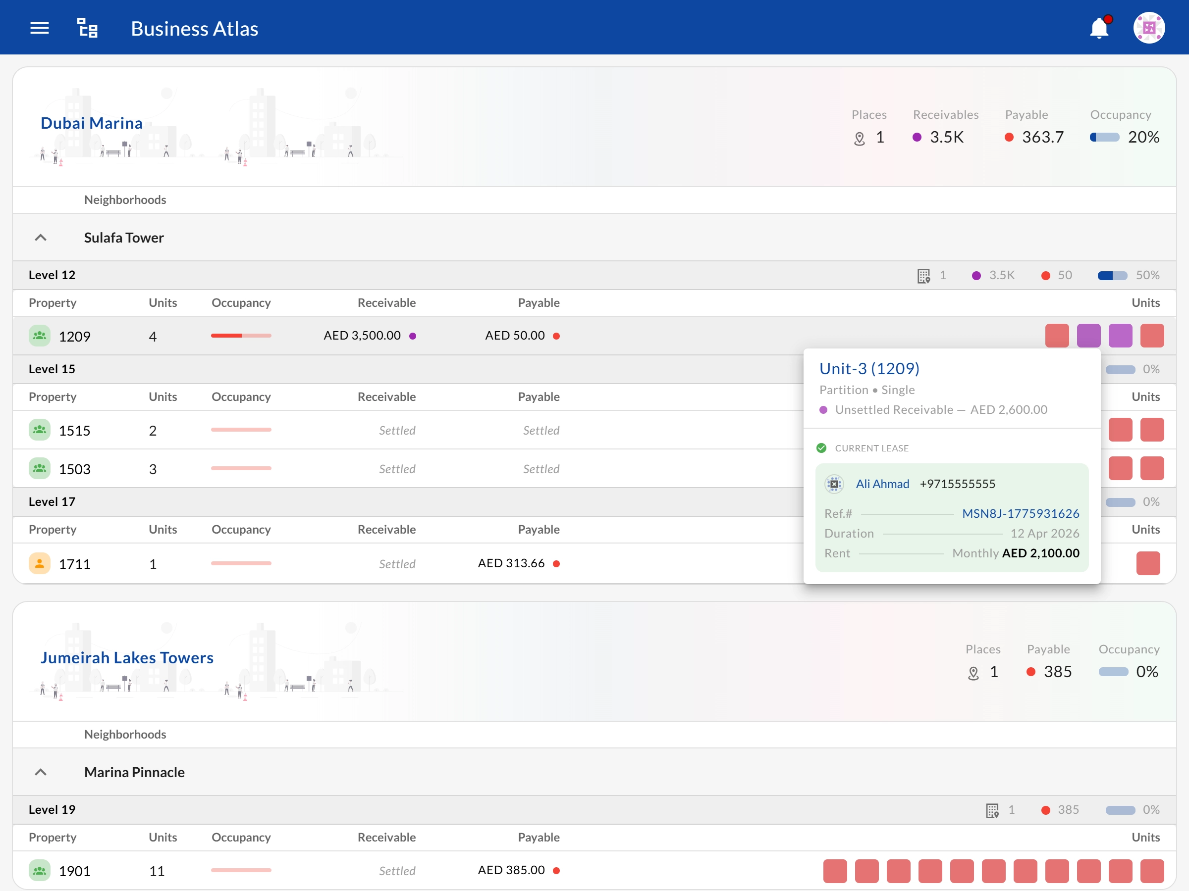Collapse the Marina Pinnacle section
1189x891 pixels.
pos(40,772)
